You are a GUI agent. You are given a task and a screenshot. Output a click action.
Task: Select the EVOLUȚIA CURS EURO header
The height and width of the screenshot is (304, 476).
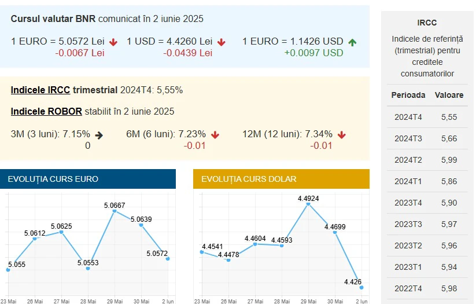coord(88,179)
